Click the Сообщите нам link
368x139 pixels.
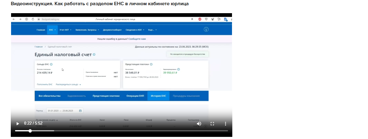[137, 39]
